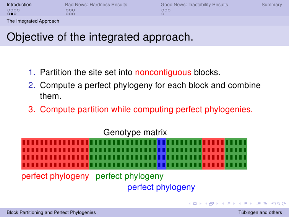Go back to the previous subsection using the left arrow
This screenshot has height=217, width=289.
click(223, 204)
